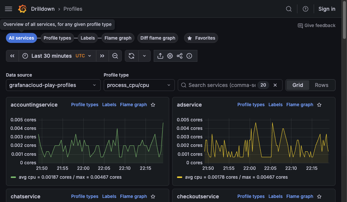Zoom out the time range

tap(115, 56)
